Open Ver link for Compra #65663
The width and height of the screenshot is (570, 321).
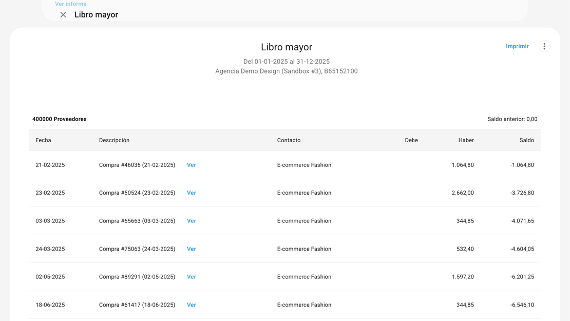point(192,221)
